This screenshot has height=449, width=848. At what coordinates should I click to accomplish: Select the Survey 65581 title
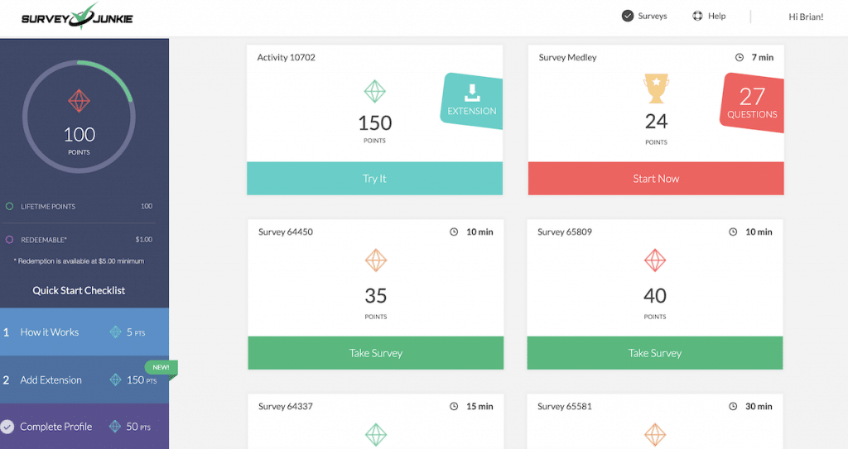point(565,406)
